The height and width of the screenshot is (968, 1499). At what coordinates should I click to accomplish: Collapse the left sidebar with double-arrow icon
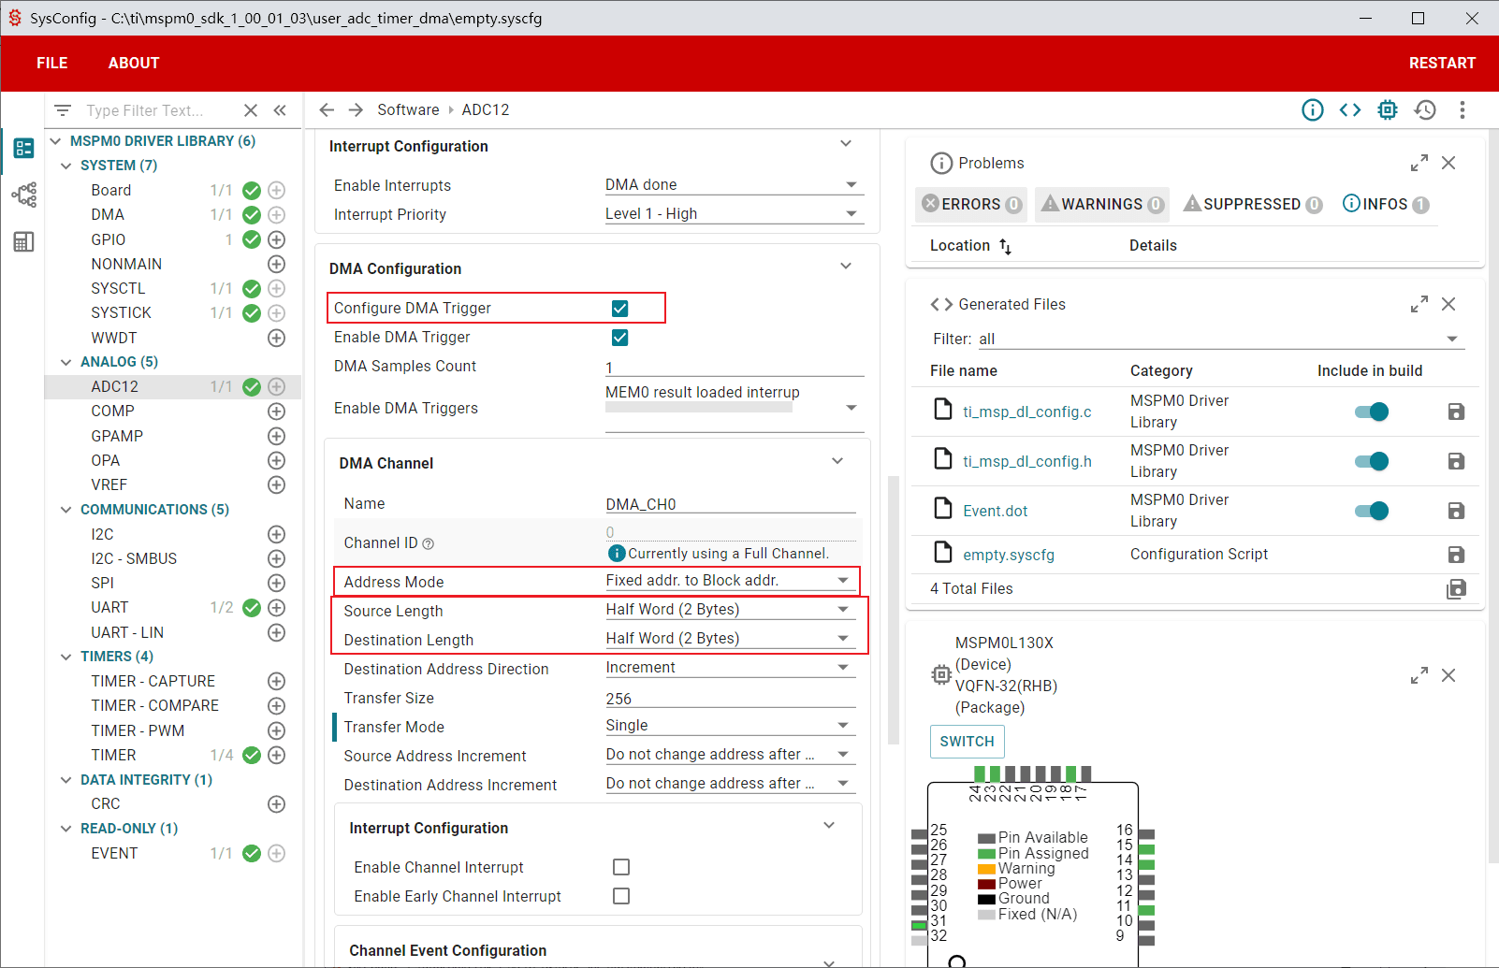280,110
